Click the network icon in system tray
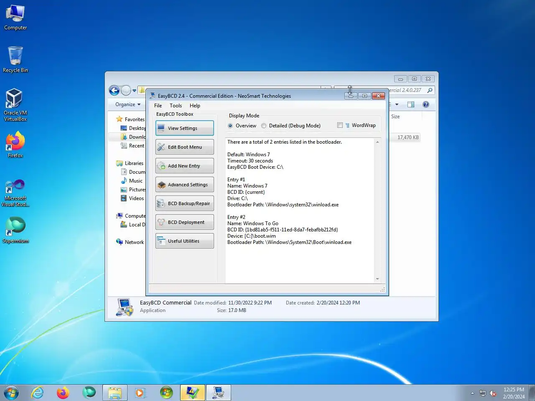This screenshot has width=535, height=401. coord(483,393)
